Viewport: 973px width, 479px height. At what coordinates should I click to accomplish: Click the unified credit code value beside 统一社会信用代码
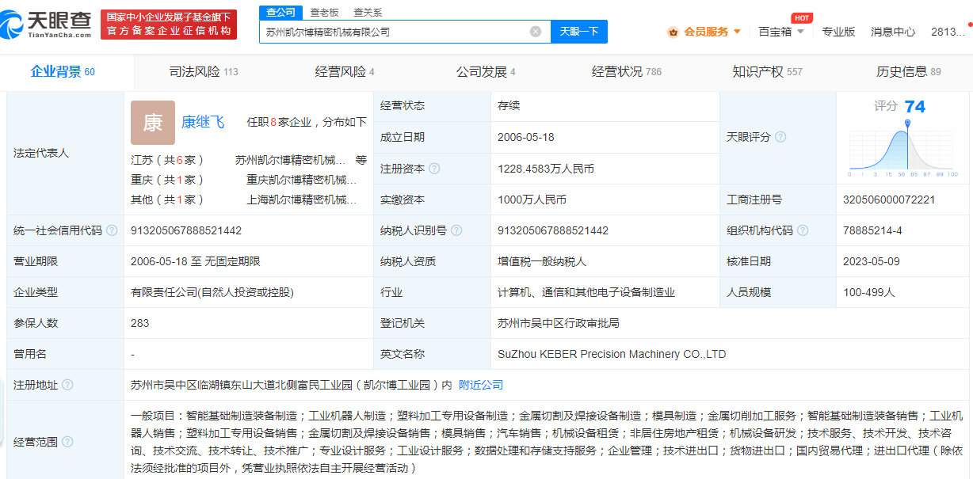click(x=186, y=230)
